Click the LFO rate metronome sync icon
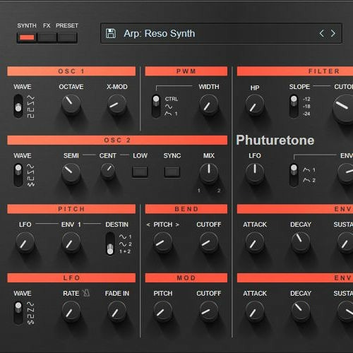Image resolution: width=353 pixels, height=353 pixels. [86, 293]
